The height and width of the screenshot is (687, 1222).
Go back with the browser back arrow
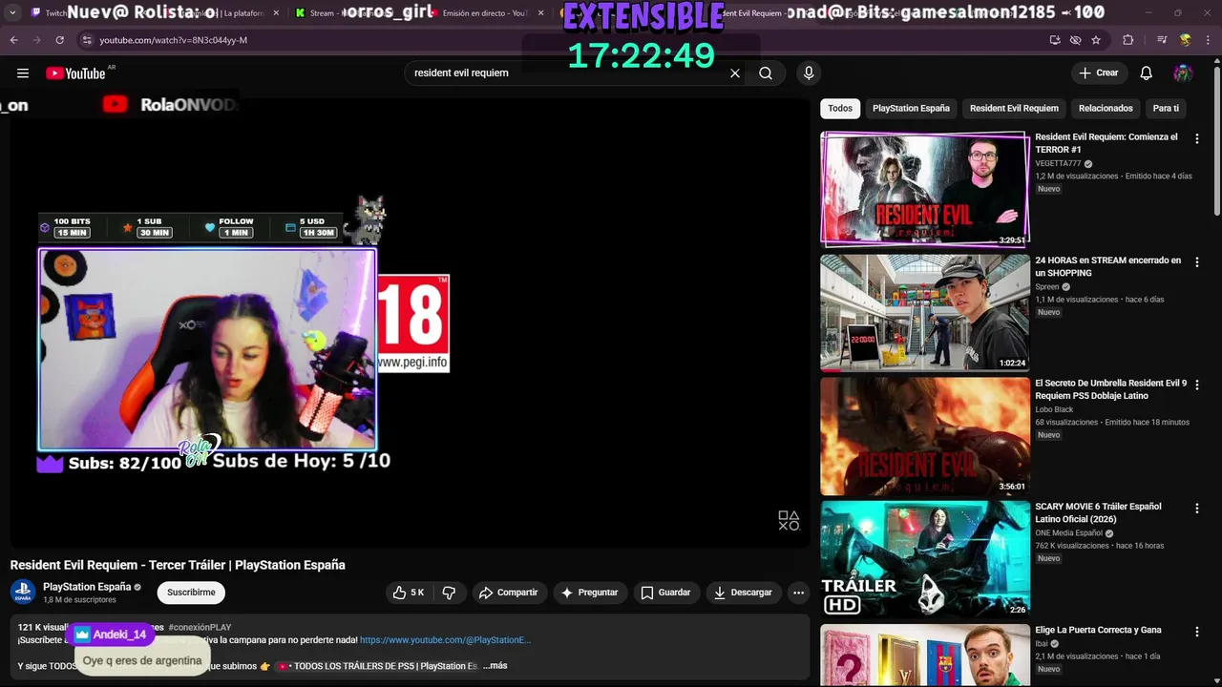coord(13,40)
